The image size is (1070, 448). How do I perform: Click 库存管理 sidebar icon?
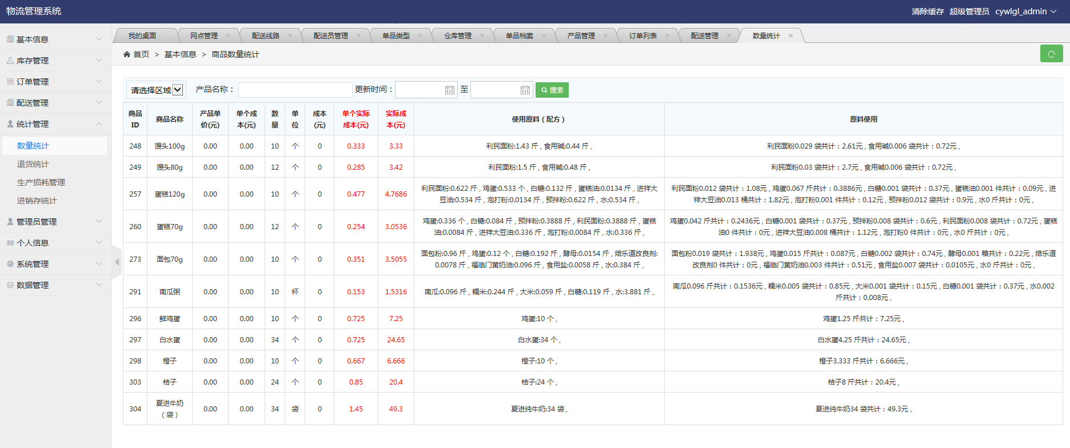10,61
